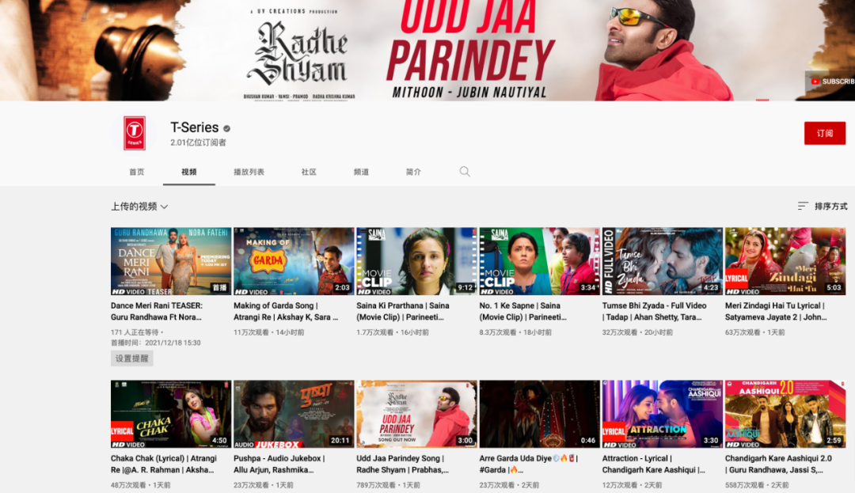This screenshot has height=493, width=855.
Task: Click title Making of Garda Song
Action: point(286,311)
